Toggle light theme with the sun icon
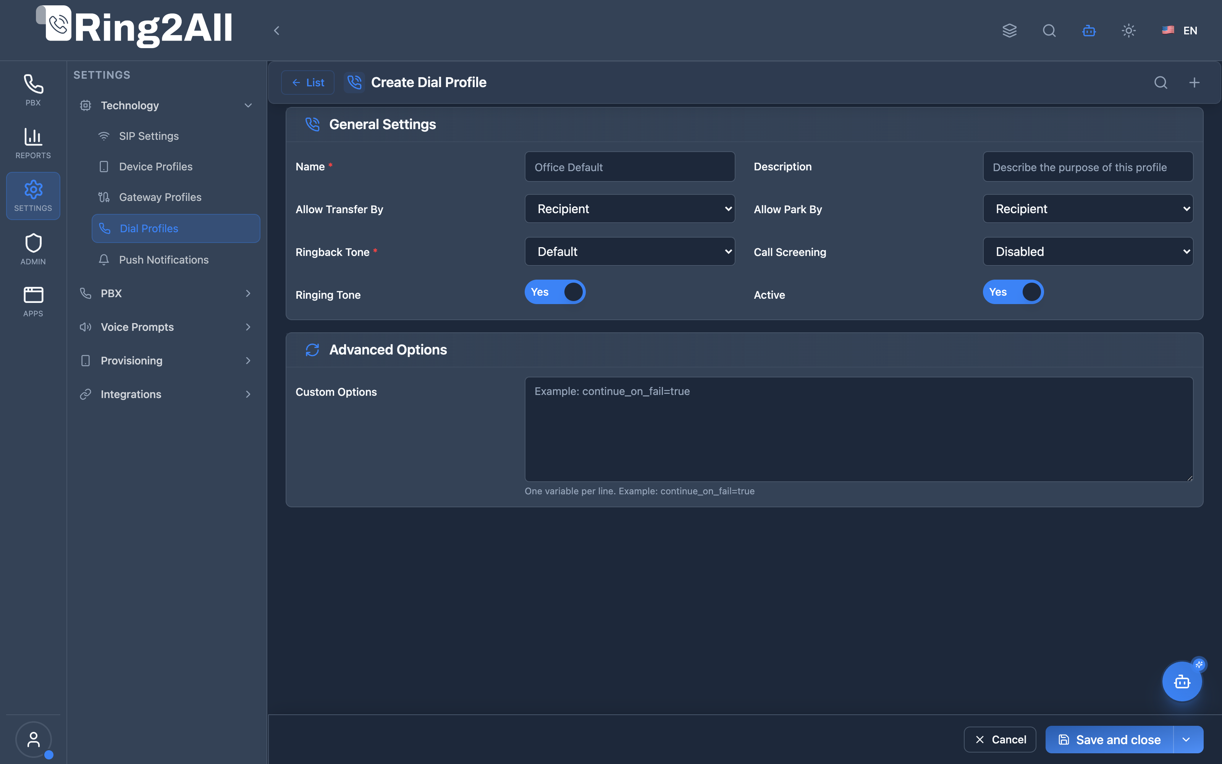Screen dimensions: 1222x764 click(x=1128, y=30)
